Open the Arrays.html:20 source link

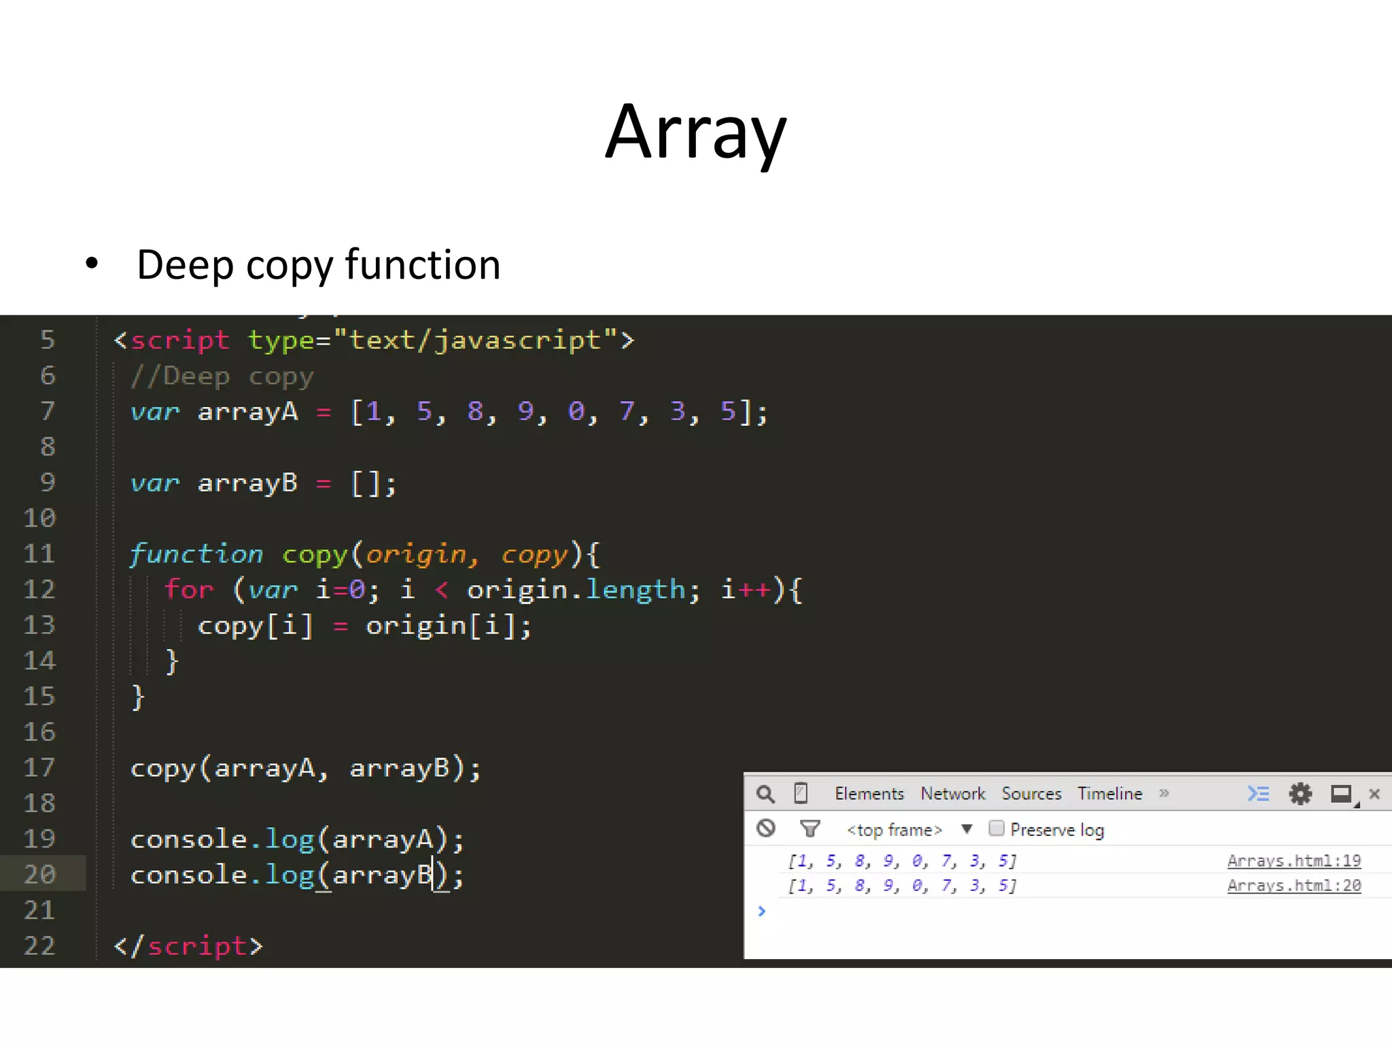click(1294, 886)
